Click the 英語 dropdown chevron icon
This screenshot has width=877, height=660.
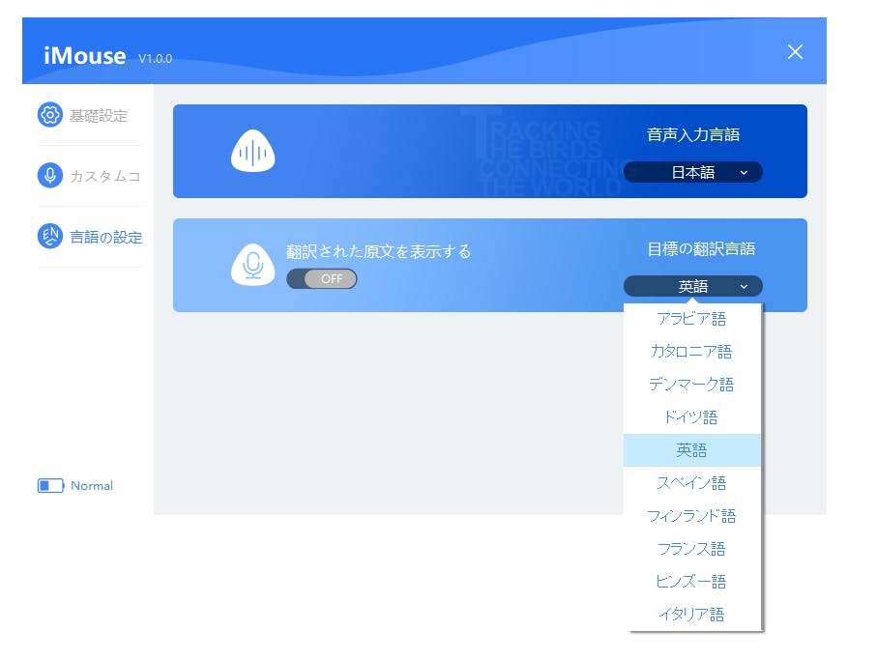click(743, 286)
